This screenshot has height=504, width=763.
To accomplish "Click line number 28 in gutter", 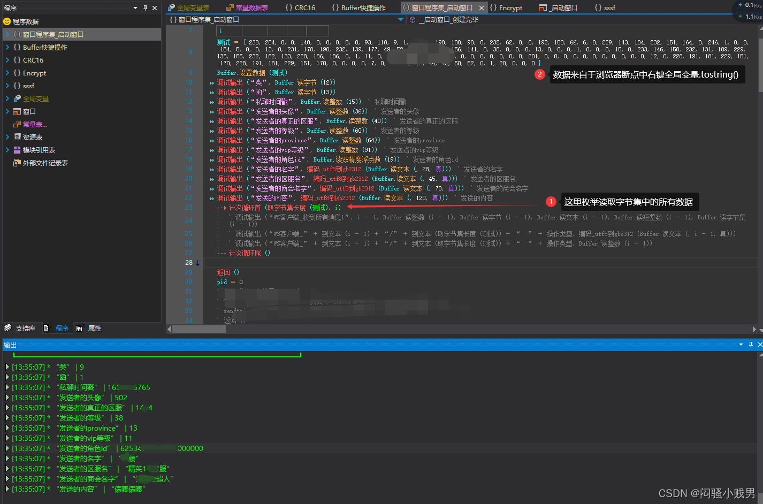I will pyautogui.click(x=189, y=263).
